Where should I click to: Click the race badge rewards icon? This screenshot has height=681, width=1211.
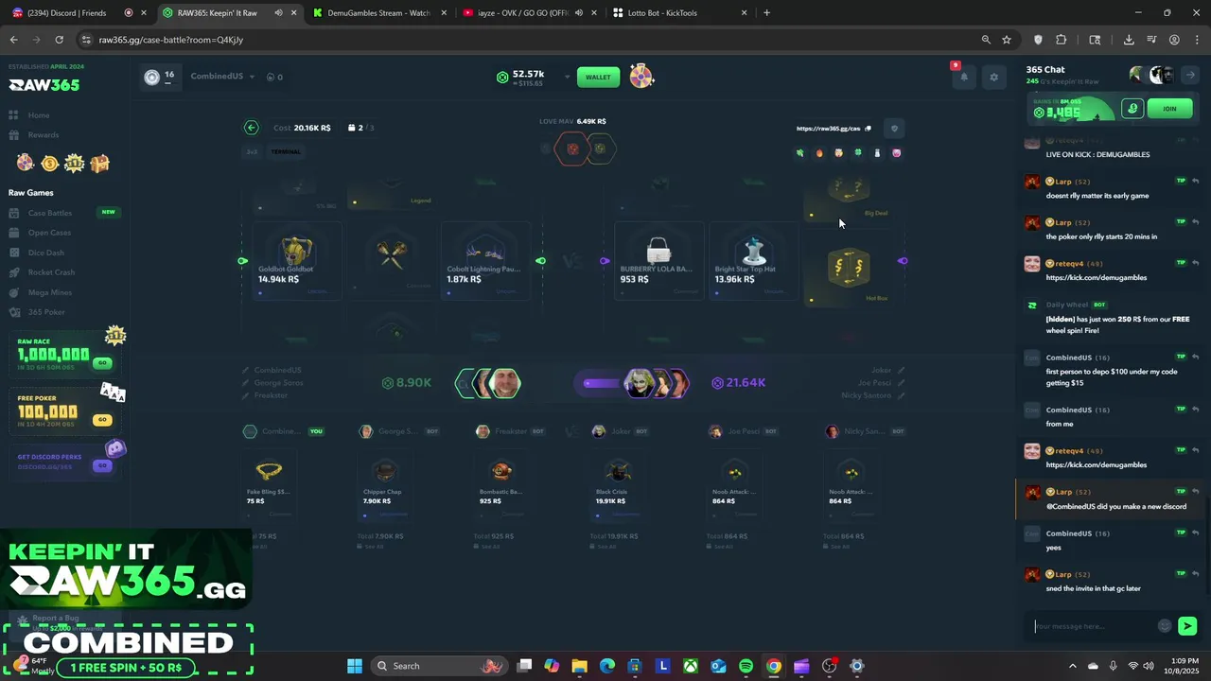tap(75, 164)
